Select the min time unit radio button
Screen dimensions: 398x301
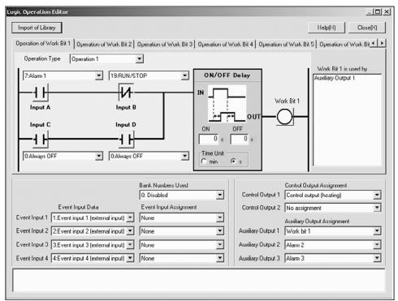204,161
